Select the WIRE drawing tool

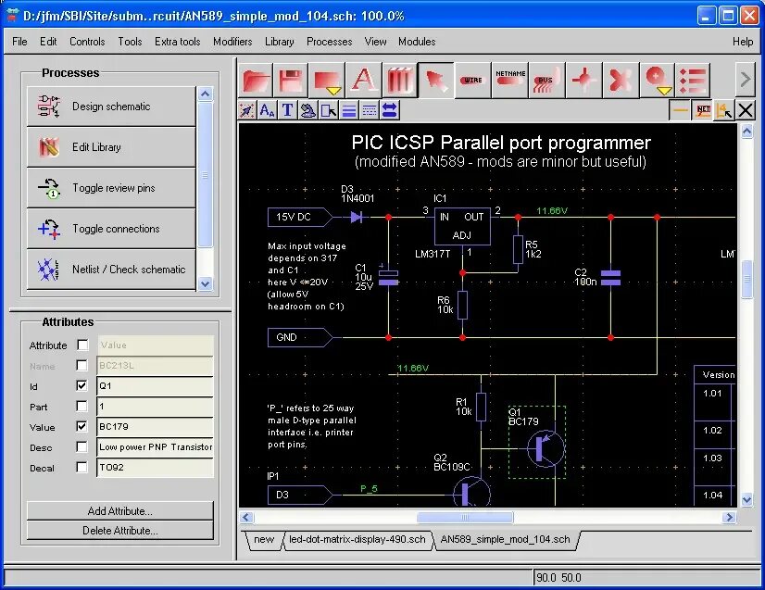tap(472, 80)
